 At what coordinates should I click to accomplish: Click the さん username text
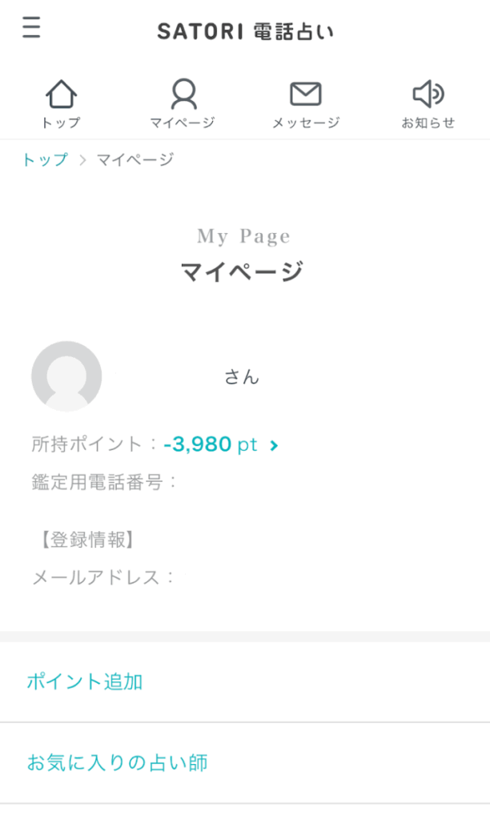(242, 377)
